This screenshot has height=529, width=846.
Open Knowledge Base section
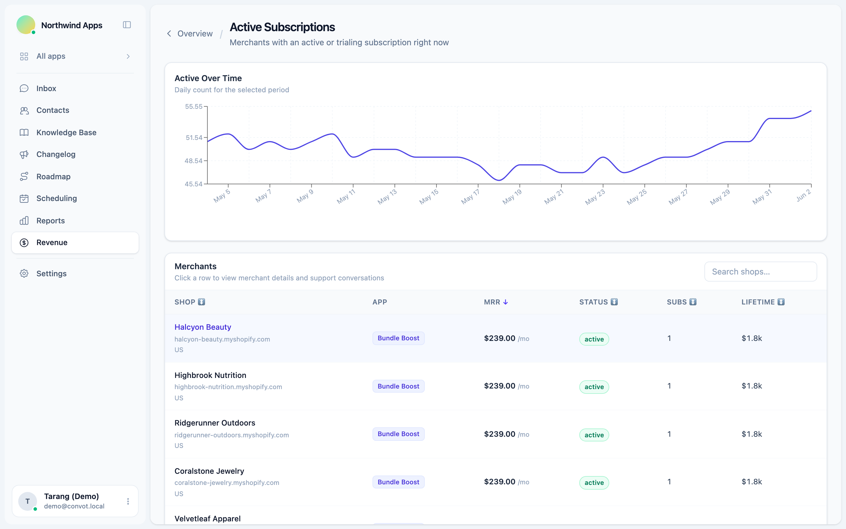pos(75,133)
